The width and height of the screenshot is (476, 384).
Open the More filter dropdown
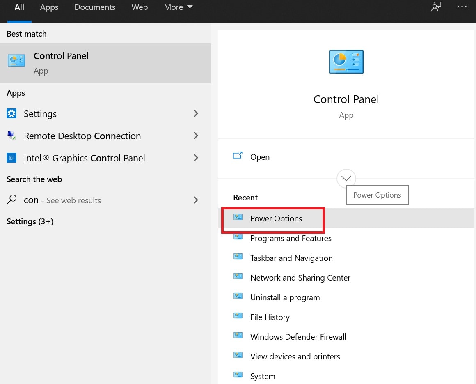(178, 7)
